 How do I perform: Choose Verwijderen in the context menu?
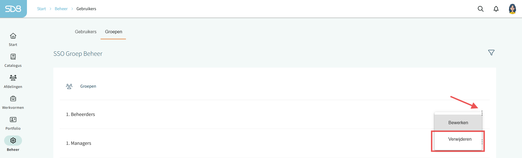click(460, 139)
